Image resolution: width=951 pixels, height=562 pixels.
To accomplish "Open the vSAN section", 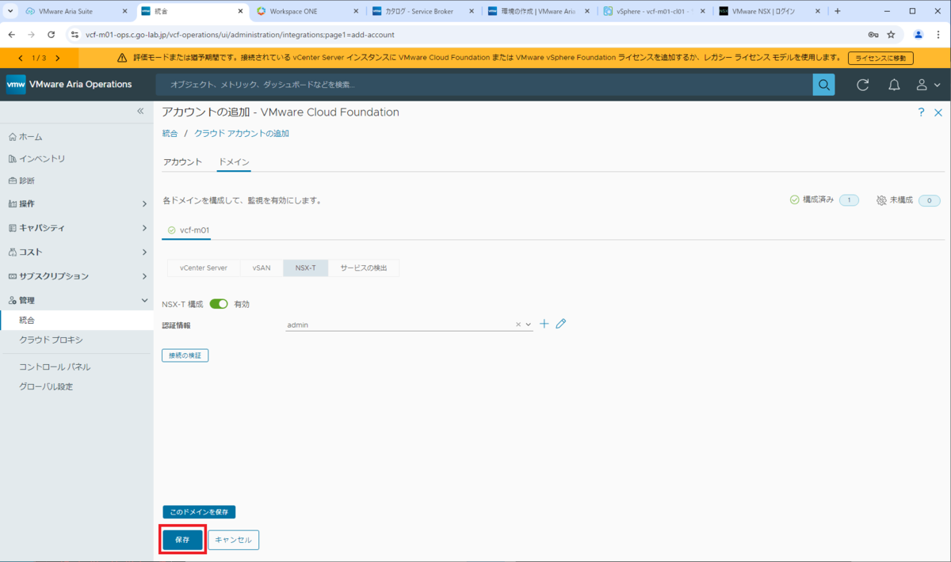I will point(262,268).
